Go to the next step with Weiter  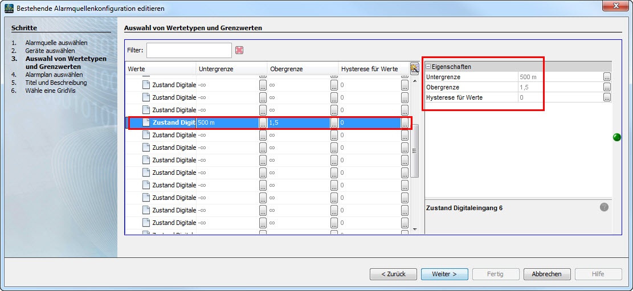coord(444,274)
